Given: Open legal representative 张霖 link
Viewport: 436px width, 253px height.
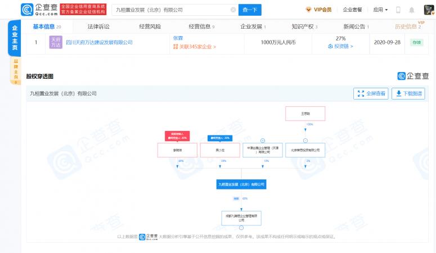Looking at the screenshot, I should click(178, 38).
